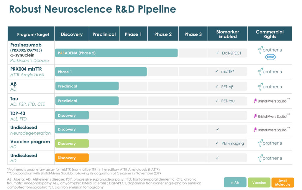The height and width of the screenshot is (190, 302).
Task: Click prothena logo in Undisclosed AD row
Action: [x=270, y=158]
